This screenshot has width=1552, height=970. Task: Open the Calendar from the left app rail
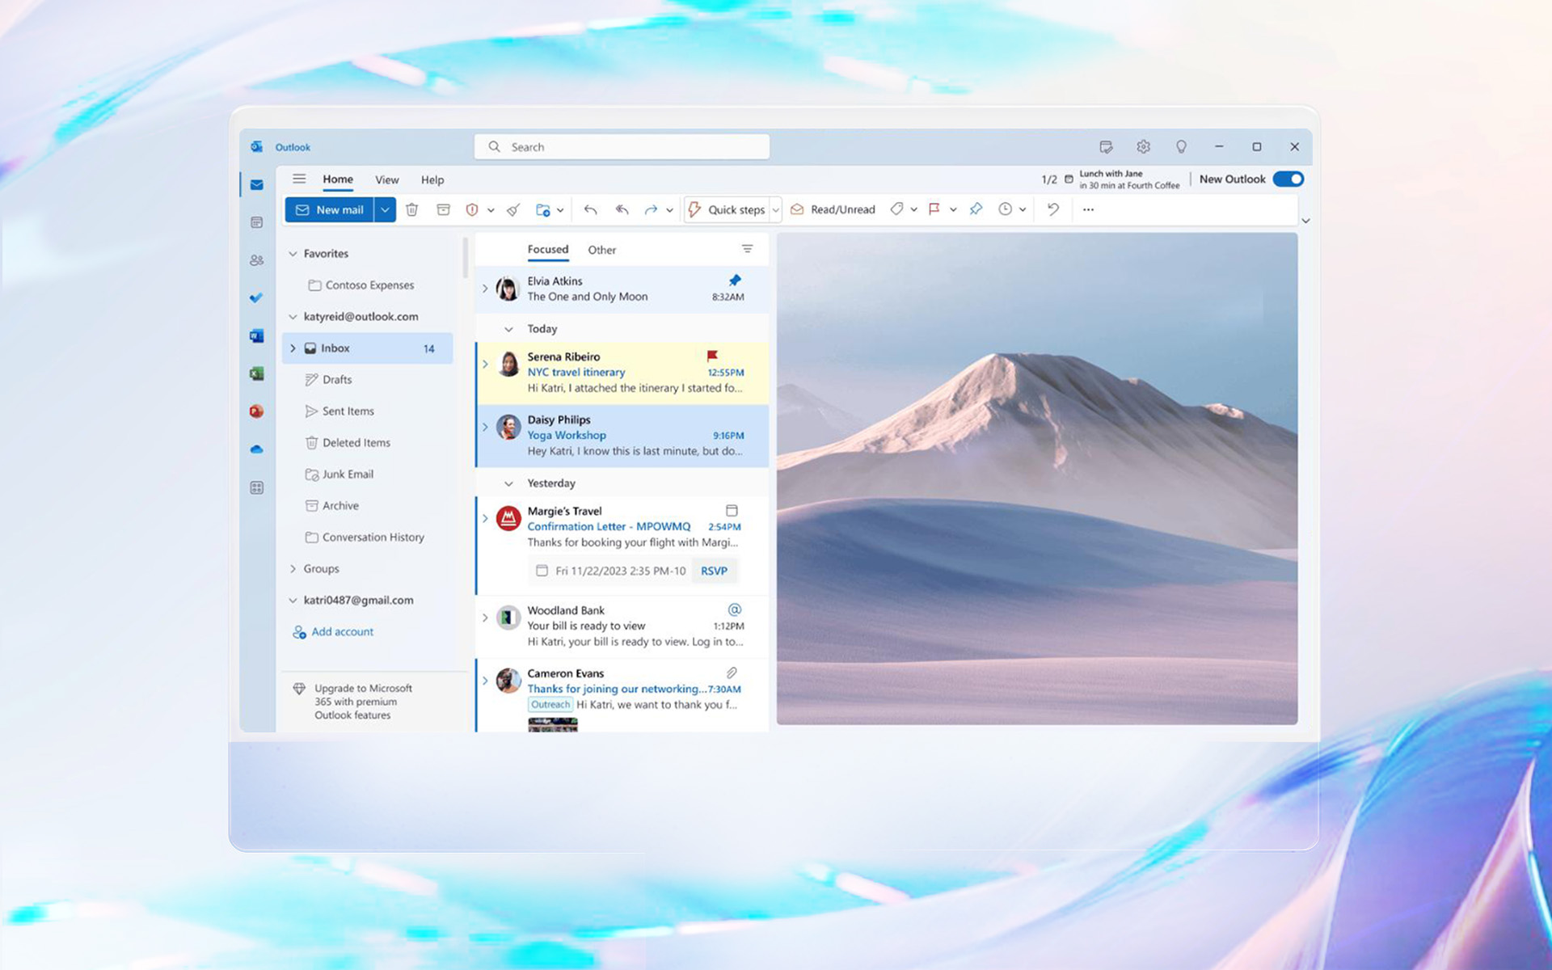point(256,222)
